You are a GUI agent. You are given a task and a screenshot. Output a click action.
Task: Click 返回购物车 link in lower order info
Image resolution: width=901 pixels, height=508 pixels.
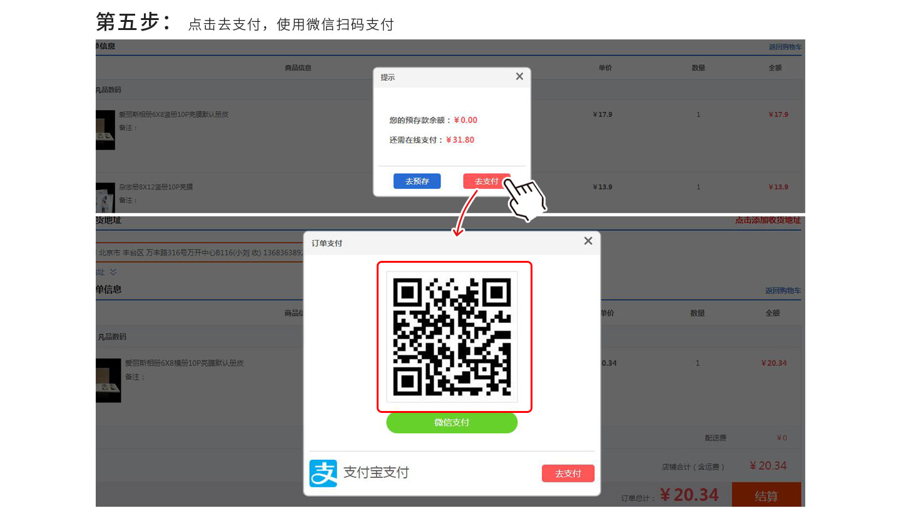[783, 291]
